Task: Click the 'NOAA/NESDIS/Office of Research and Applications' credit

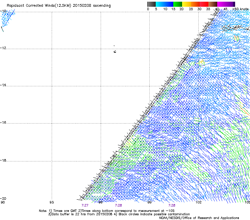Action: click(x=199, y=218)
